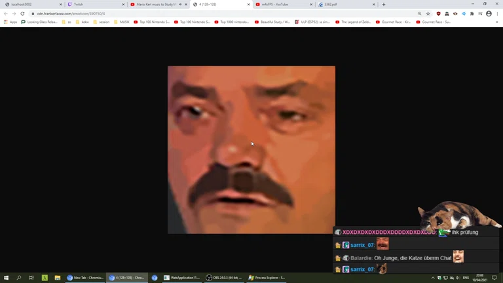Close the localhost:5002 tab
The height and width of the screenshot is (283, 503).
point(61,5)
